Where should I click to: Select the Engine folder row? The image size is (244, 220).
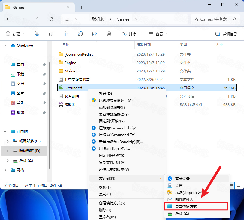tap(147, 63)
